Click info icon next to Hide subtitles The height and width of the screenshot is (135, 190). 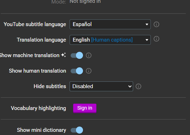(x=138, y=86)
